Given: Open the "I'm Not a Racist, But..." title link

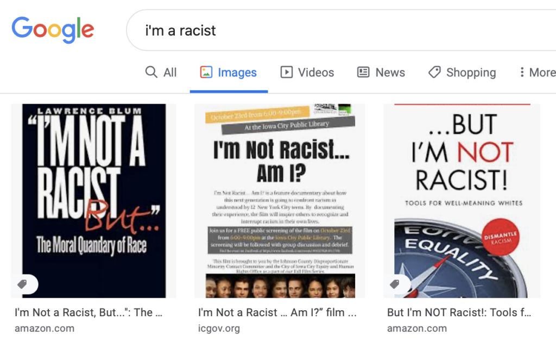Looking at the screenshot, I should coord(89,312).
